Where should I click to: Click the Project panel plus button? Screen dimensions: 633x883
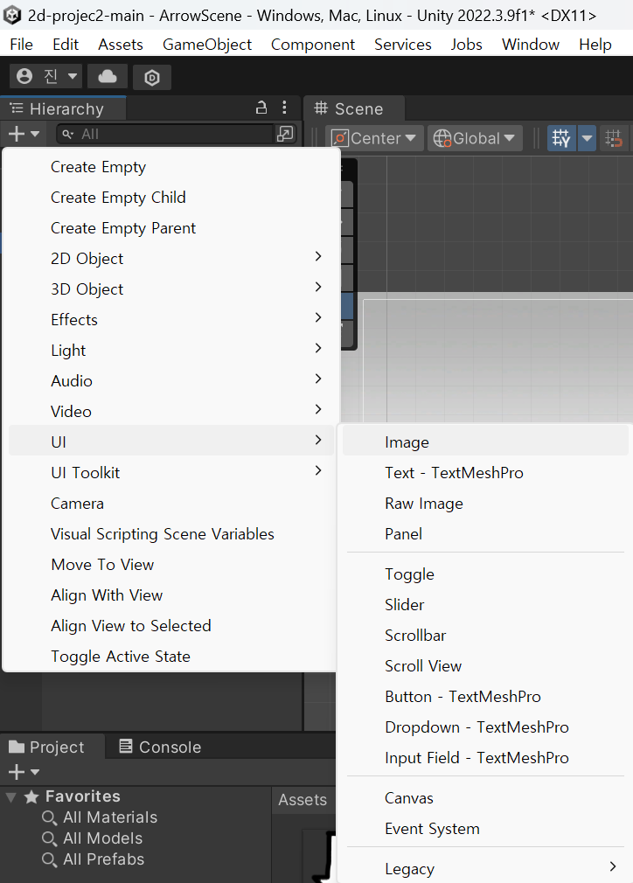click(24, 772)
